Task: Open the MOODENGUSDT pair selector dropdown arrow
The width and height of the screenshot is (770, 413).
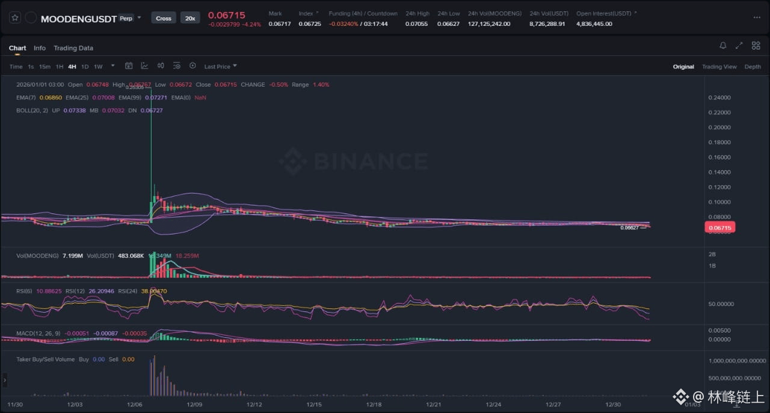Action: pyautogui.click(x=140, y=18)
